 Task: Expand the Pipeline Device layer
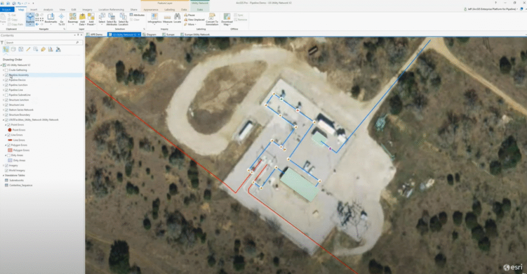click(4, 80)
